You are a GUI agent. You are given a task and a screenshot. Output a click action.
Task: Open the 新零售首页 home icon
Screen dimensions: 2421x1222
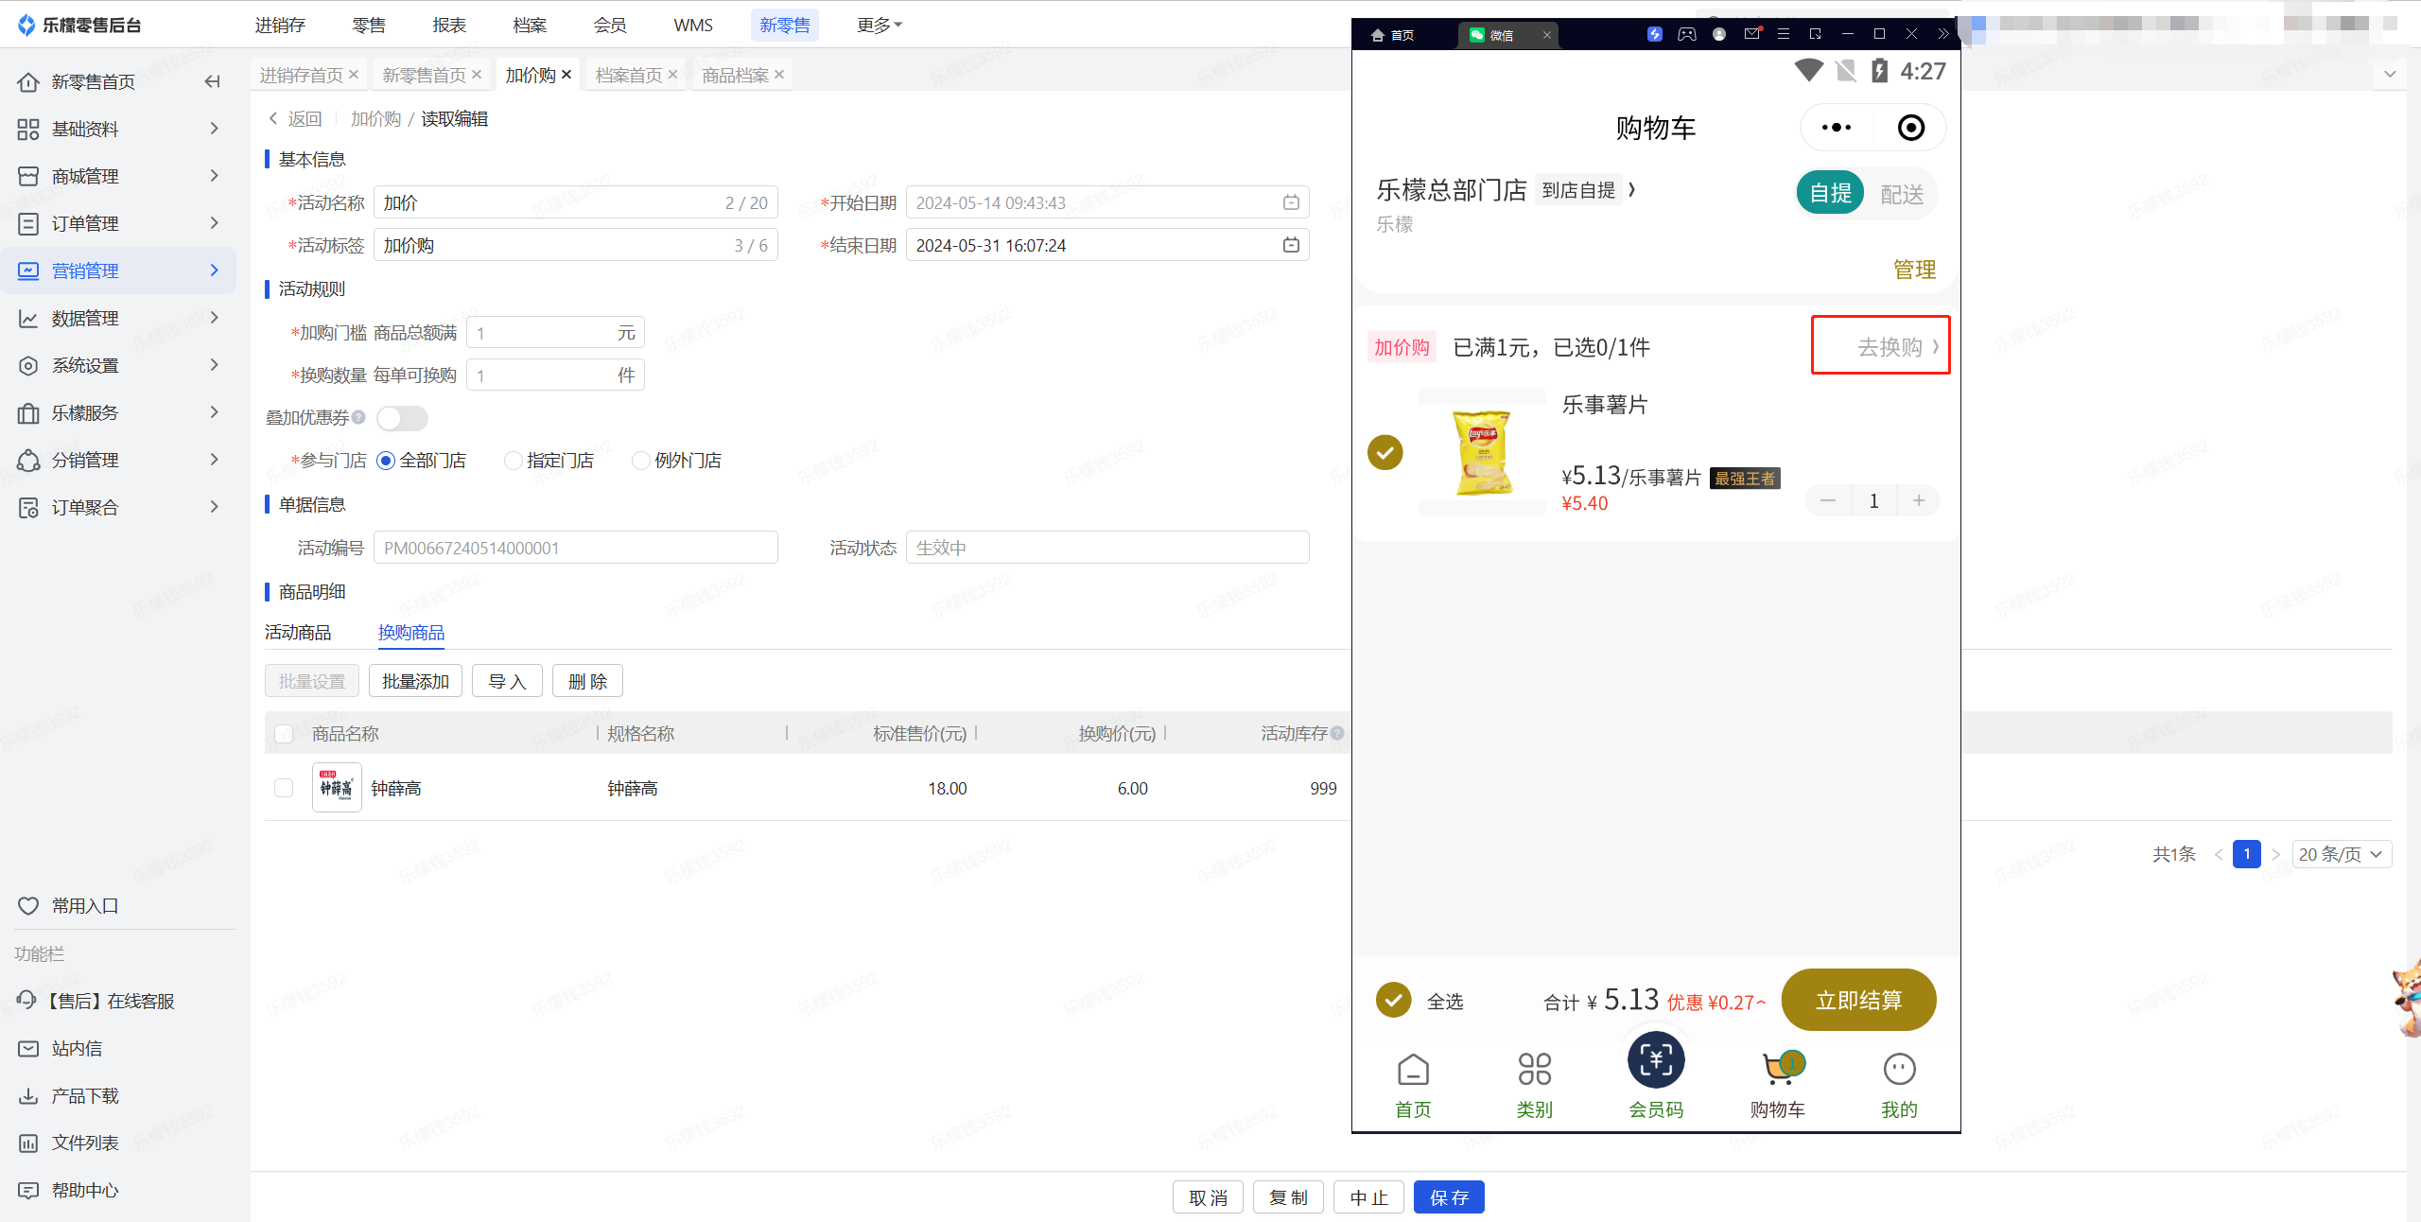pyautogui.click(x=28, y=81)
